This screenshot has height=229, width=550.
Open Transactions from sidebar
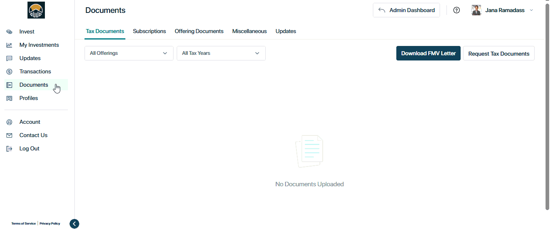[x=36, y=71]
